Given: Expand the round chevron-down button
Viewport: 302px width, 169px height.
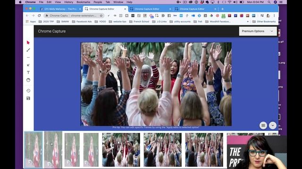Looking at the screenshot, I should (273, 125).
